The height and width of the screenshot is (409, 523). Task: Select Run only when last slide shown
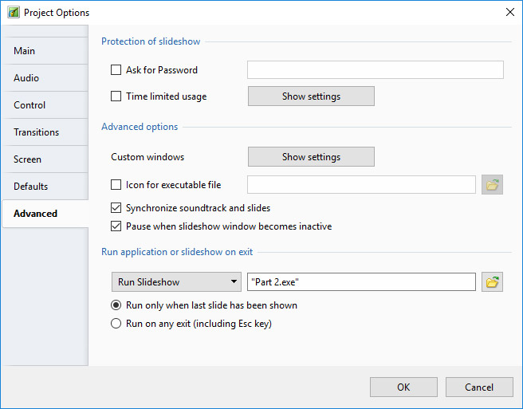click(x=116, y=305)
